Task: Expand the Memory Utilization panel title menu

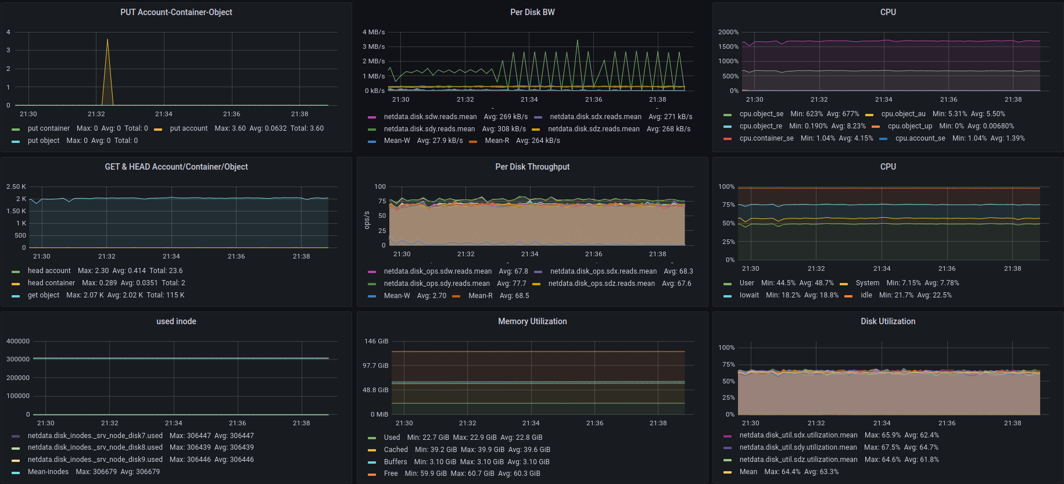Action: click(532, 321)
